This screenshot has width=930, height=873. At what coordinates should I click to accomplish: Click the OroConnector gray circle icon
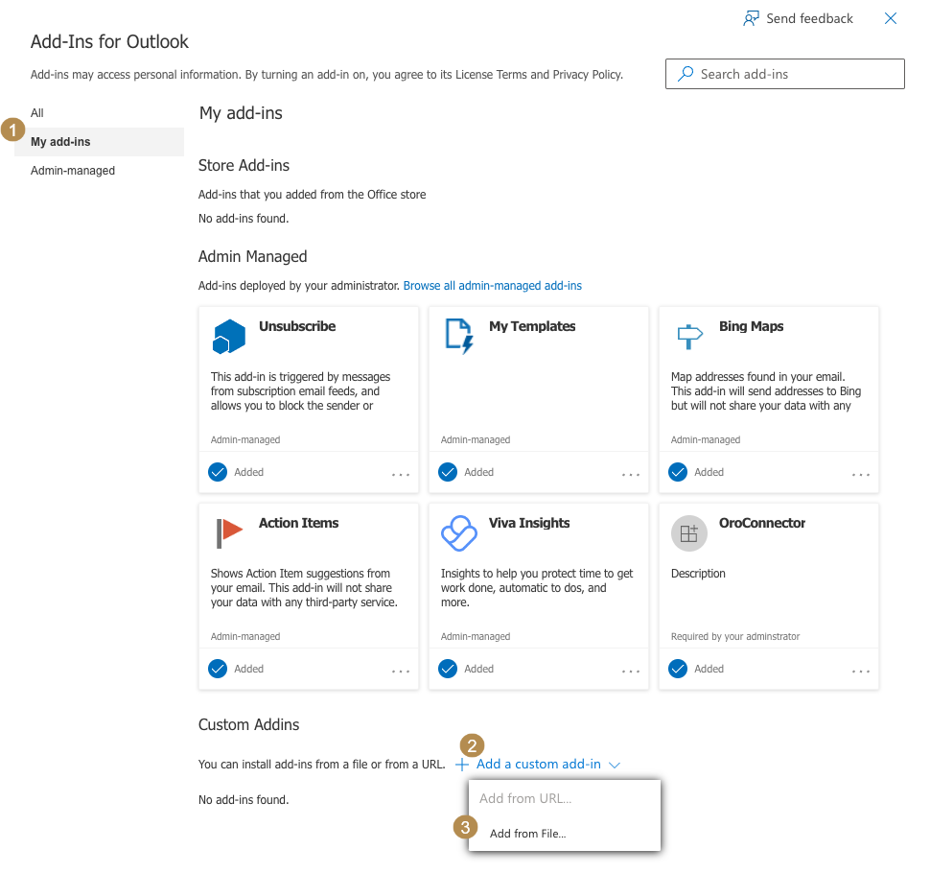689,533
